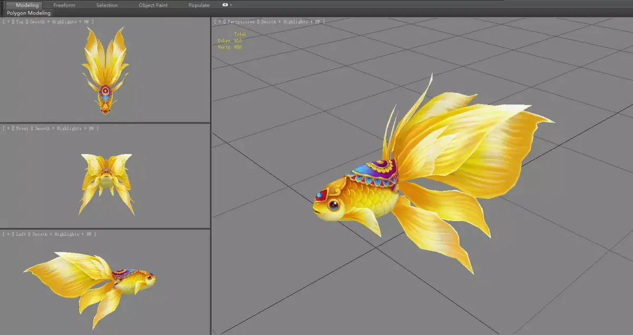Open the Perspective viewport [+] general menu
The height and width of the screenshot is (335, 633).
tap(219, 22)
